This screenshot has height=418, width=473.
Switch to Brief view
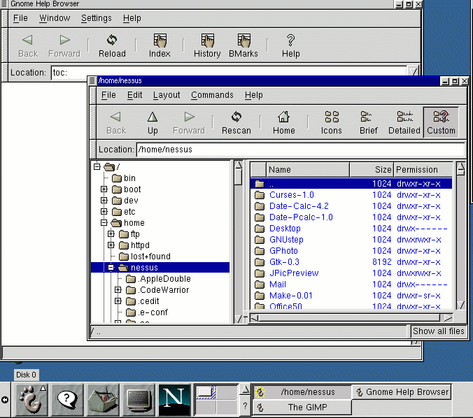(x=368, y=122)
